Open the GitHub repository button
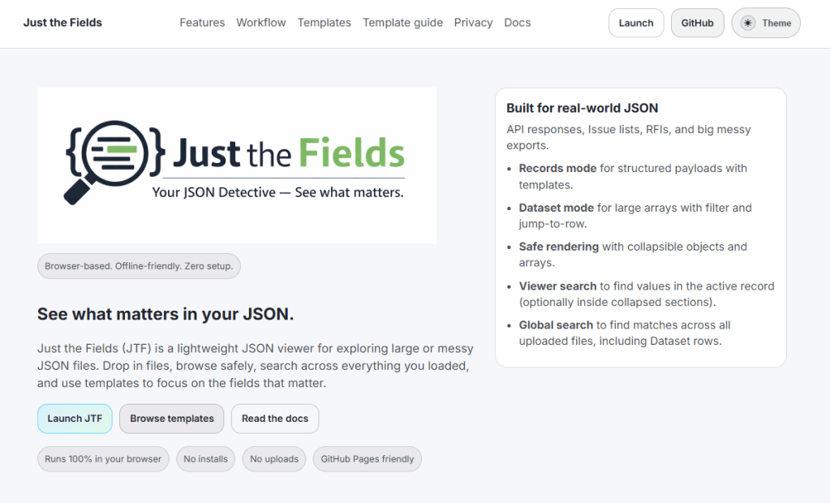 click(x=697, y=23)
